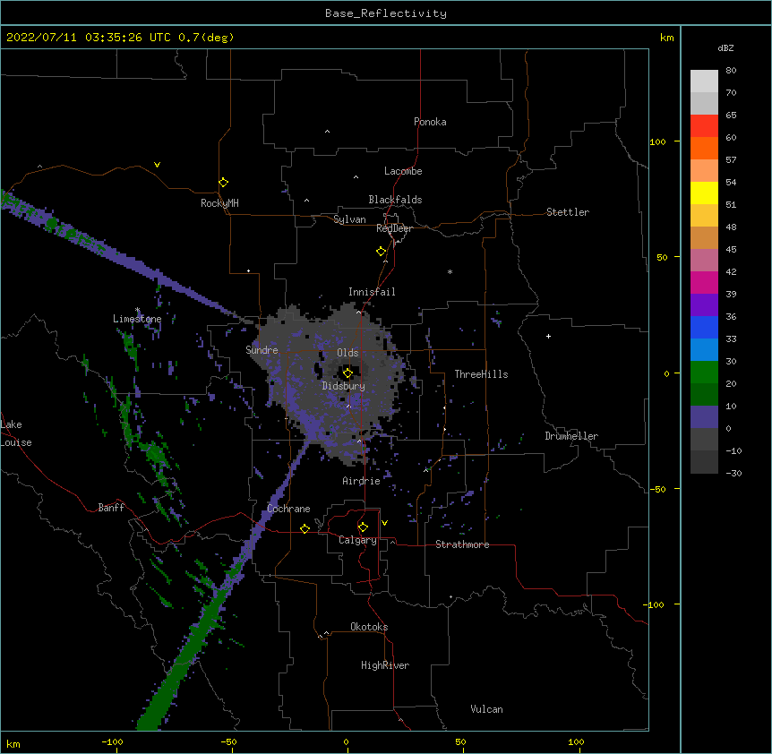
Task: Click the Okotoks label
Action: pos(369,627)
